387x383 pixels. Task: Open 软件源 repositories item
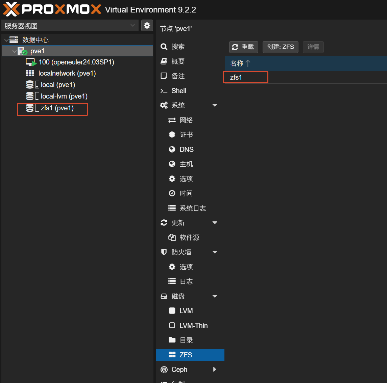[190, 238]
